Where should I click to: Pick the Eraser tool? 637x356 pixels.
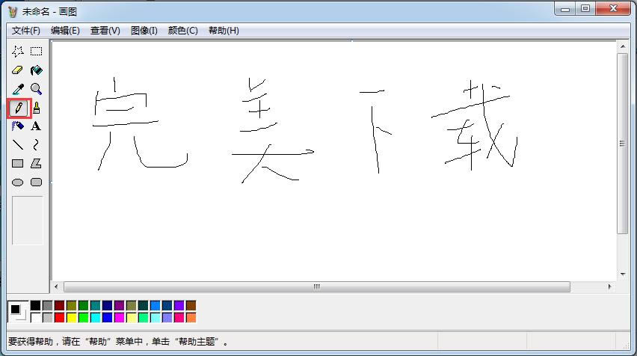tap(17, 70)
